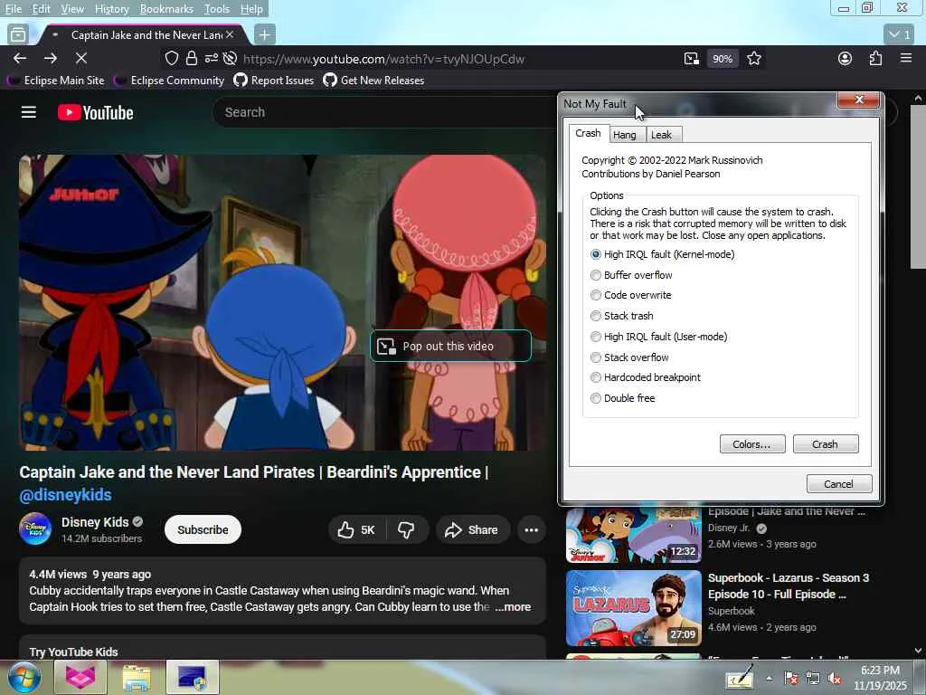The height and width of the screenshot is (695, 926).
Task: Click Pop out this video button
Action: tap(450, 347)
